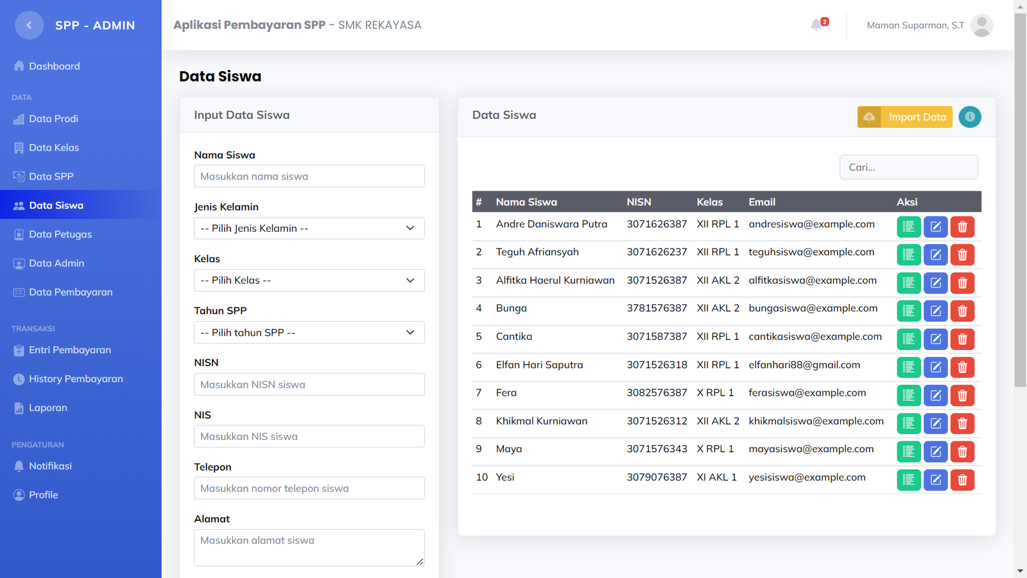
Task: Click the notification bell icon
Action: pyautogui.click(x=816, y=25)
